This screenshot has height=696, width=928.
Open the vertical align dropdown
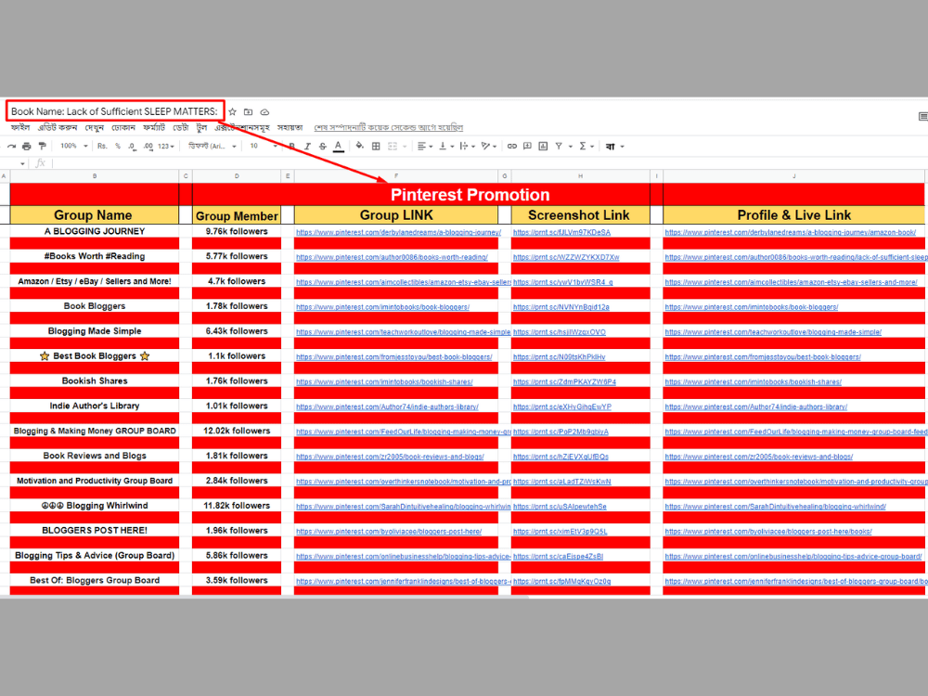445,147
